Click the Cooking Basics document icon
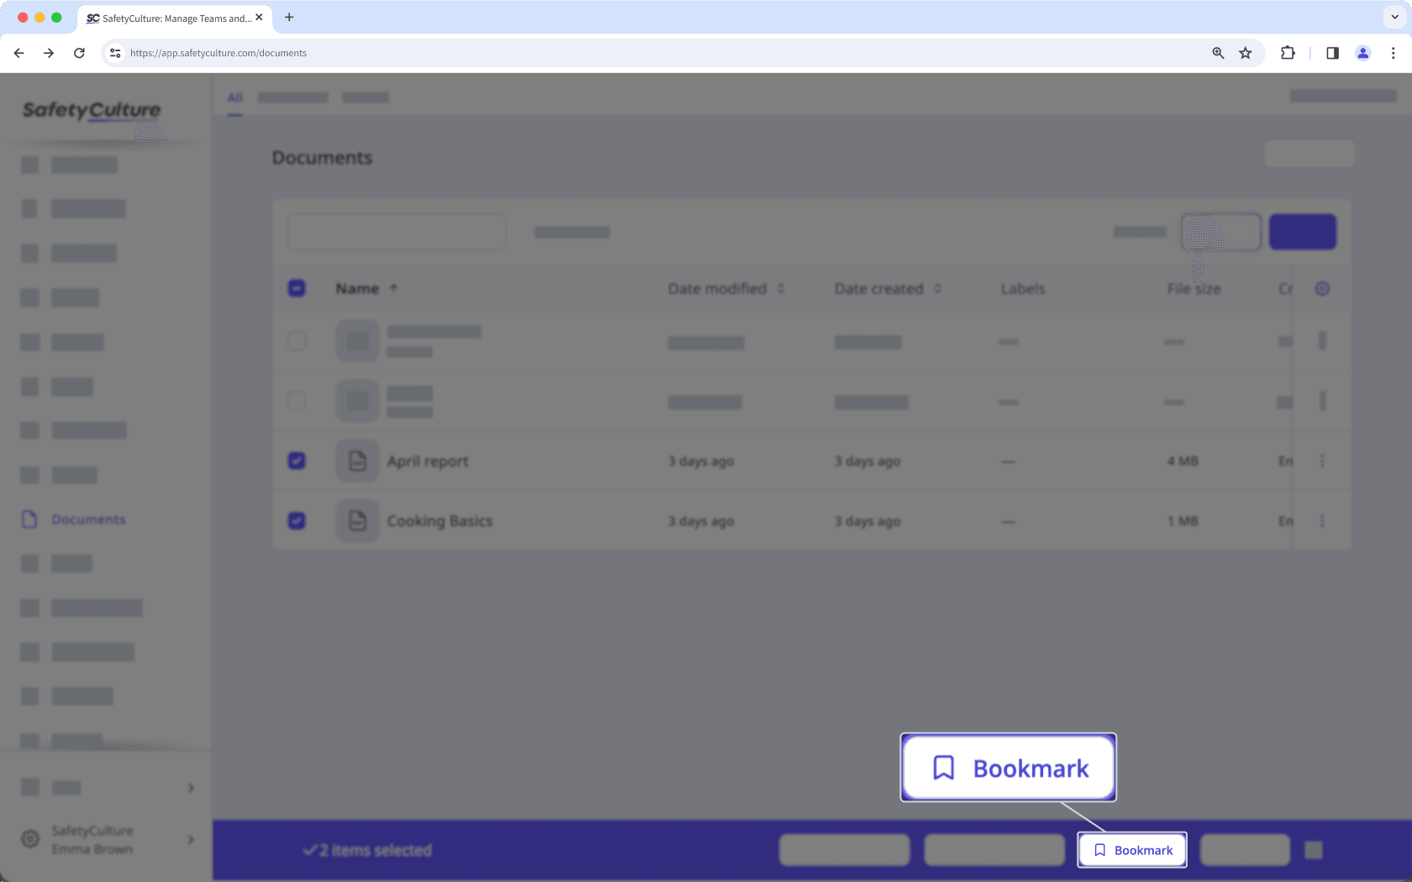The image size is (1412, 882). click(356, 521)
